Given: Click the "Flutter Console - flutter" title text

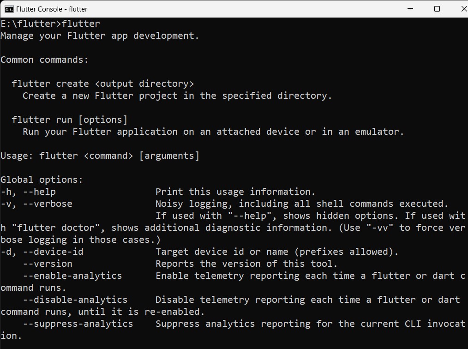Looking at the screenshot, I should click(52, 9).
